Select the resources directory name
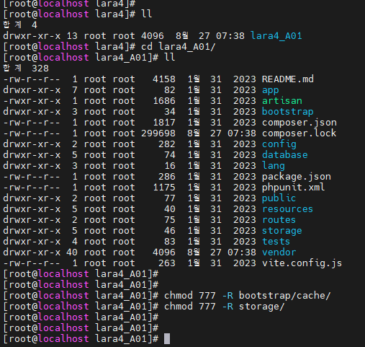The image size is (365, 347). 288,209
